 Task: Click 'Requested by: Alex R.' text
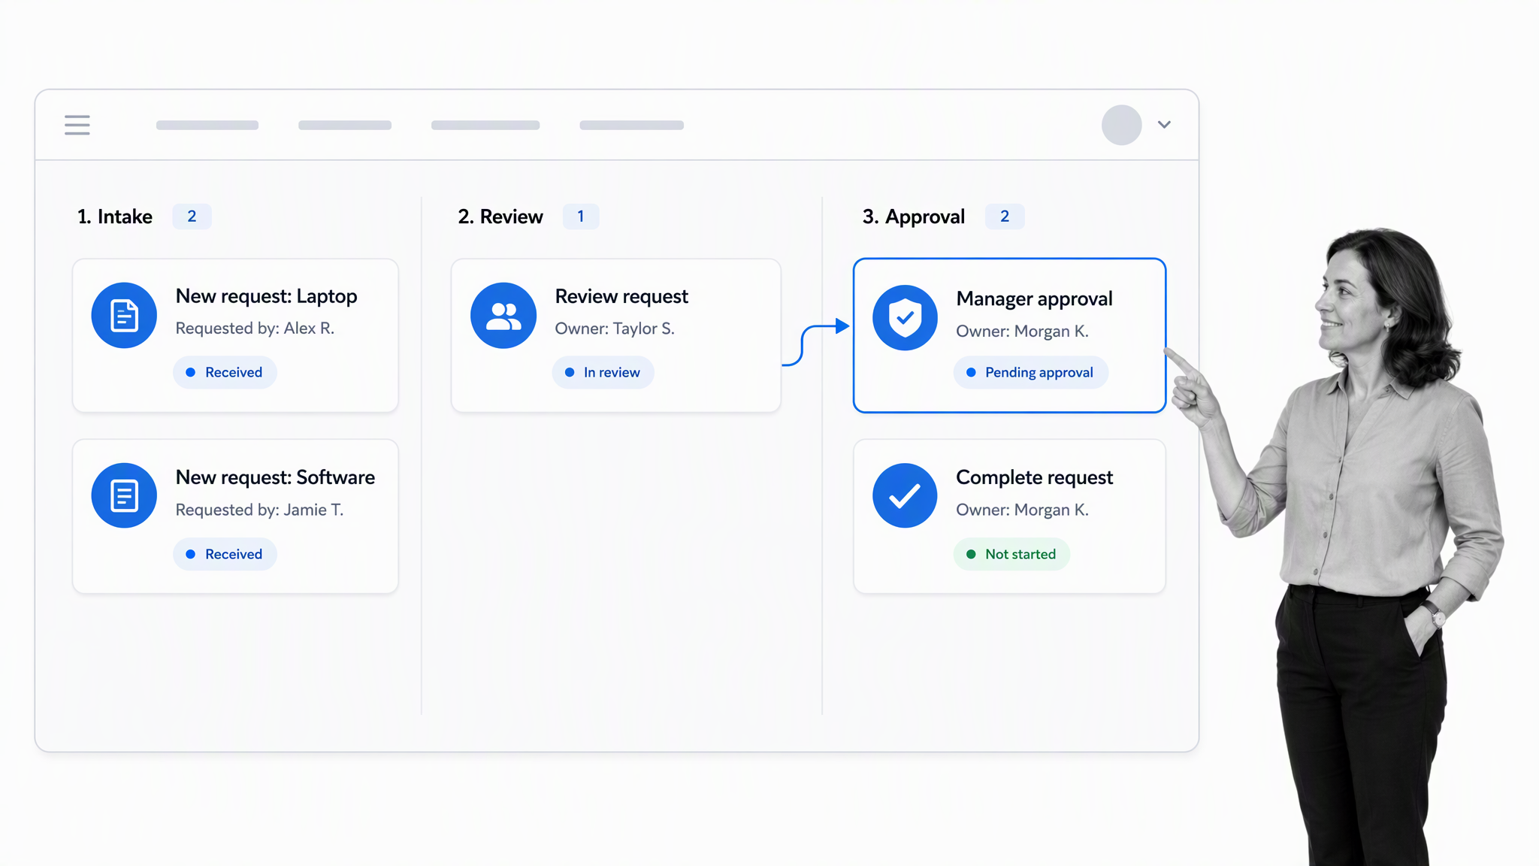(x=255, y=329)
